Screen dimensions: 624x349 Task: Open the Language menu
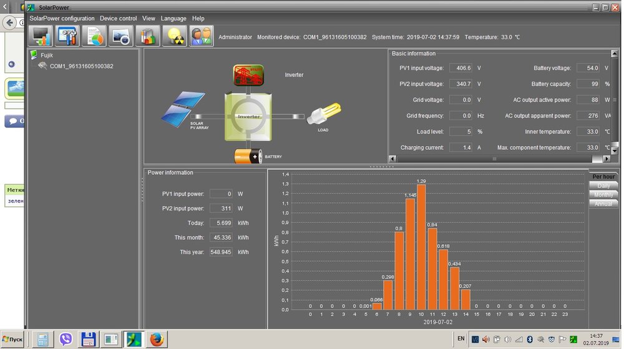pyautogui.click(x=173, y=19)
